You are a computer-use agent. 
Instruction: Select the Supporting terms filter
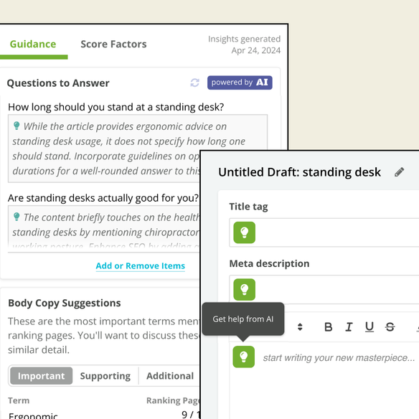105,376
